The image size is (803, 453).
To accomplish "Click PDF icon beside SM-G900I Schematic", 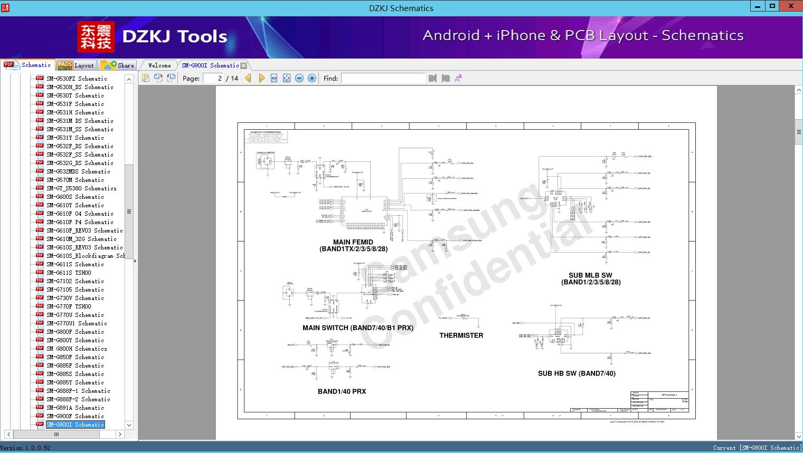I will click(40, 424).
